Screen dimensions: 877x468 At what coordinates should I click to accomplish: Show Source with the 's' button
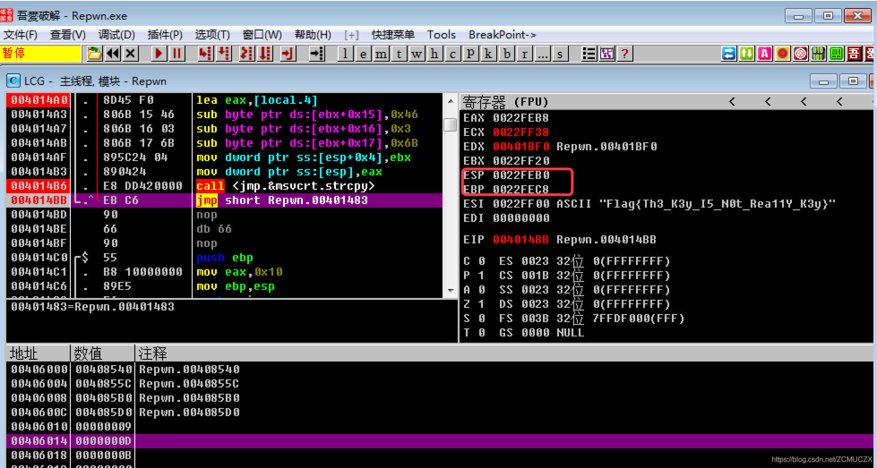point(560,54)
